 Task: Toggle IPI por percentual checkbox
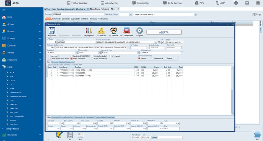[x=92, y=59]
